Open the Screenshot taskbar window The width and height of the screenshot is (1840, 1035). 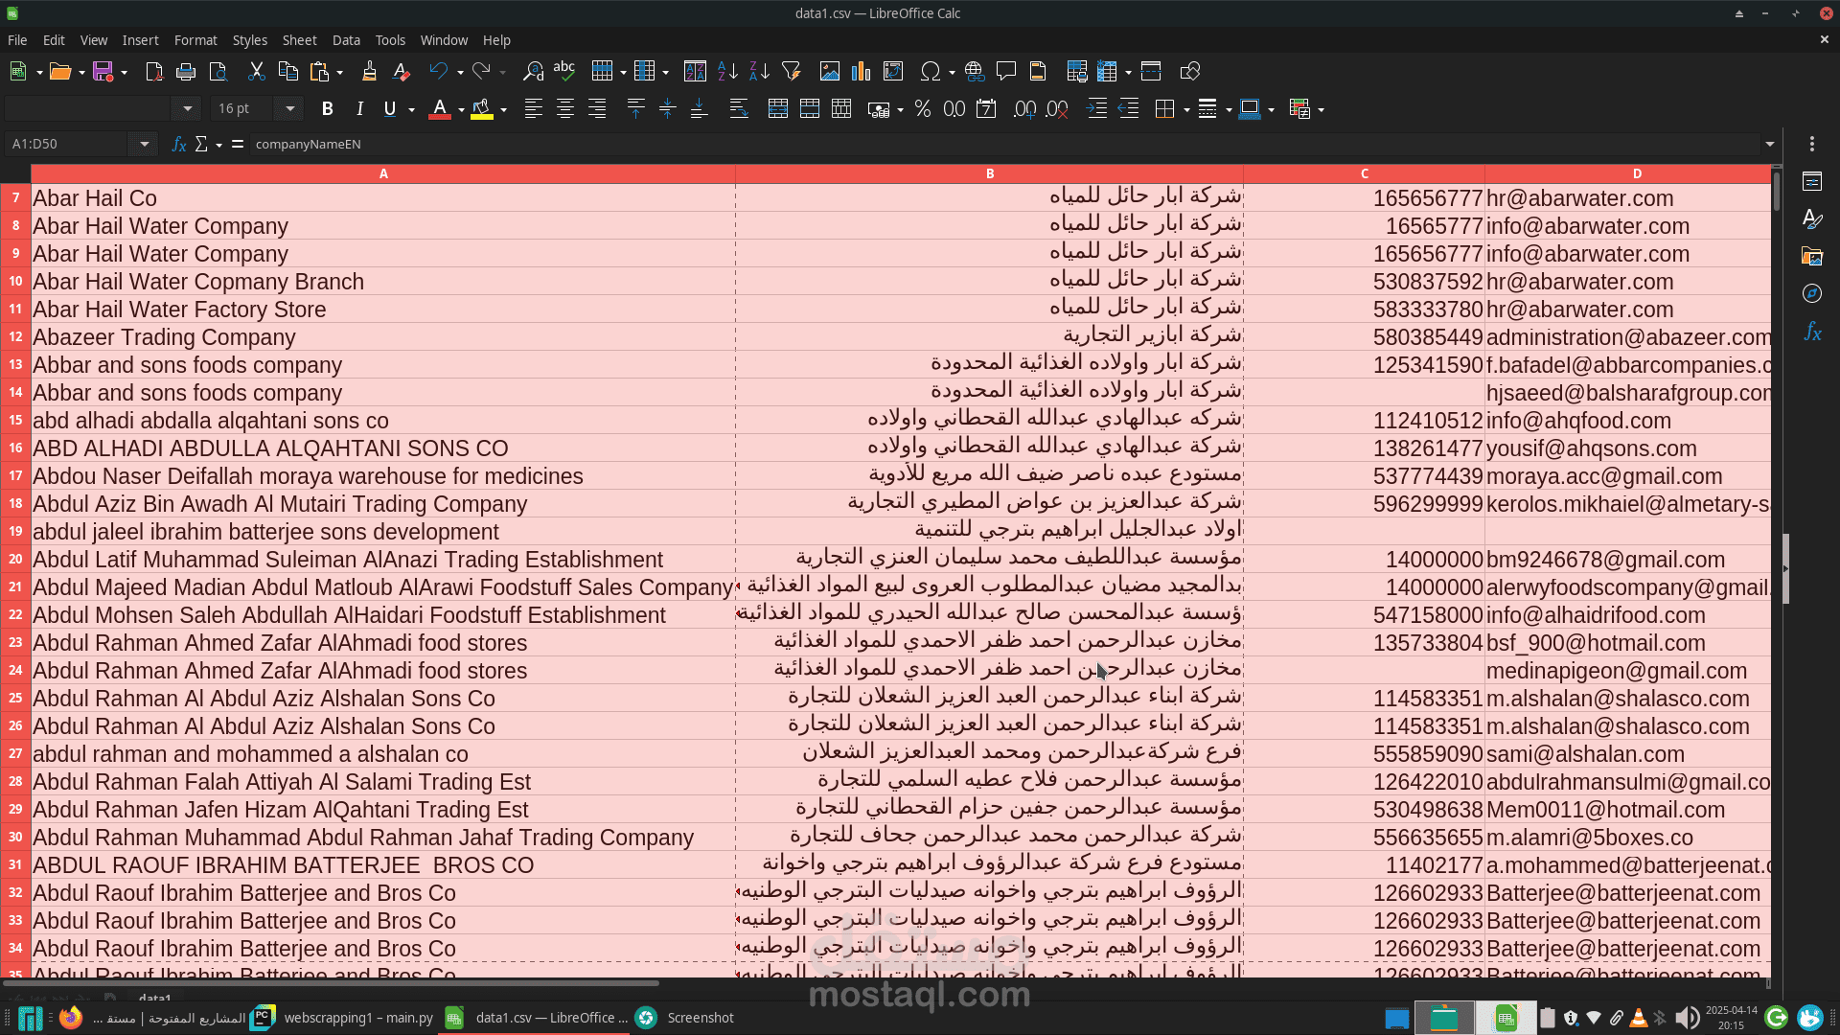click(685, 1018)
